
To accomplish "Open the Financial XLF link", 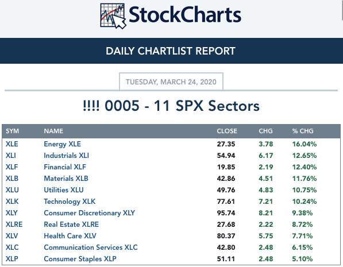I will pos(65,167).
